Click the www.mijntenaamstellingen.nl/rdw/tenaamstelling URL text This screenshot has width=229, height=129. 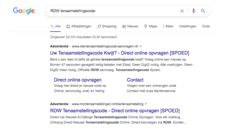[x=108, y=104]
